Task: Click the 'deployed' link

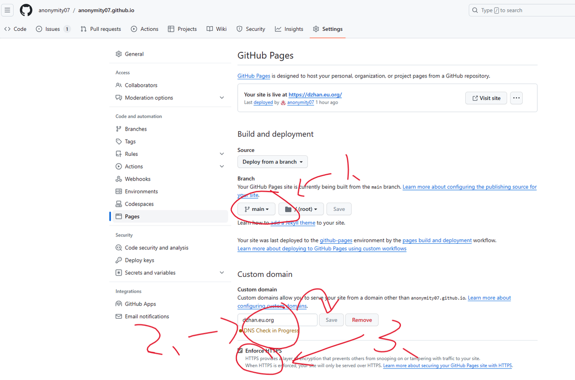Action: click(263, 103)
